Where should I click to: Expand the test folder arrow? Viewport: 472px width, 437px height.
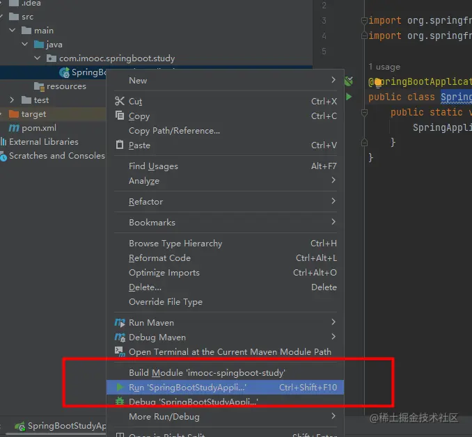tap(12, 100)
